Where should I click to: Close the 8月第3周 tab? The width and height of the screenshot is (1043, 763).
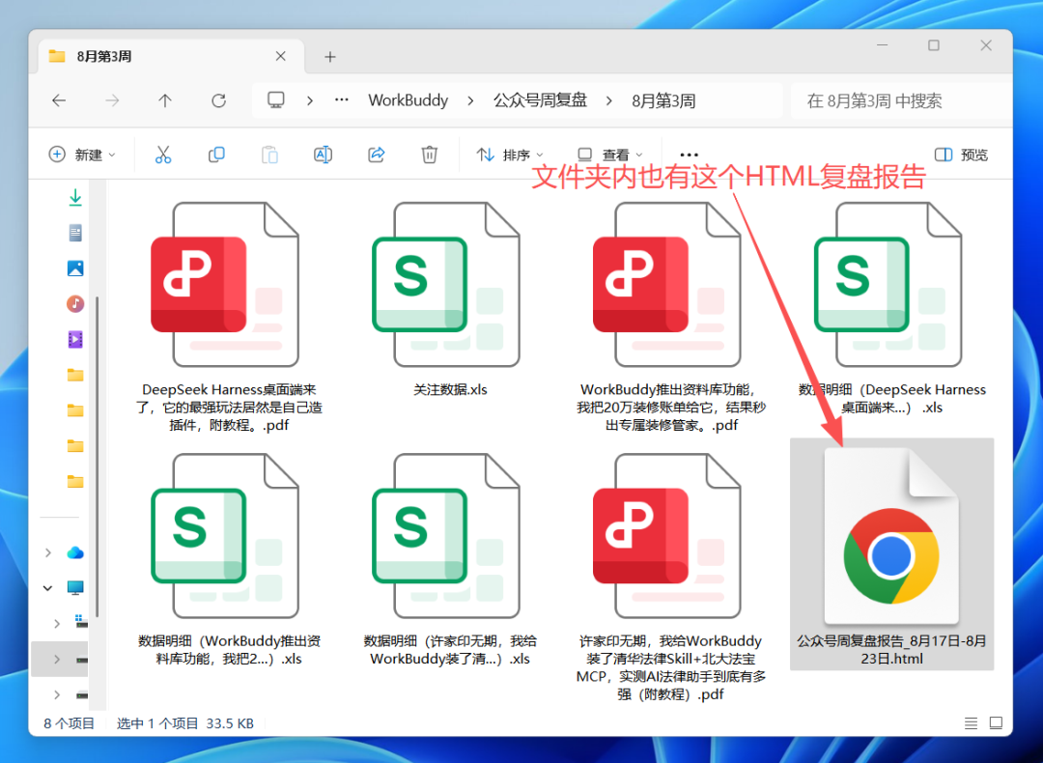[281, 57]
